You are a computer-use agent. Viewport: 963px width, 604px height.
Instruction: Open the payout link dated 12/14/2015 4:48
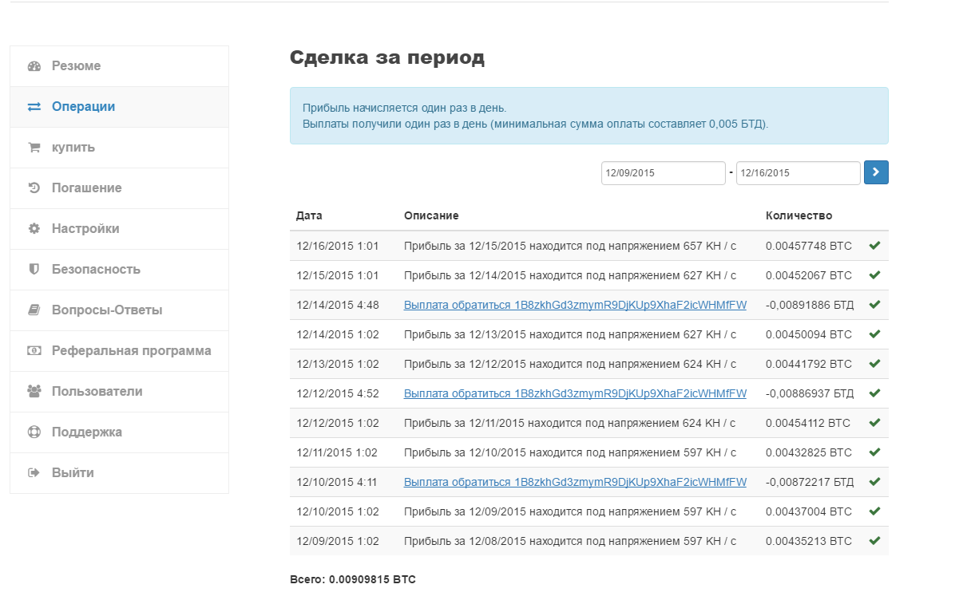click(x=575, y=305)
